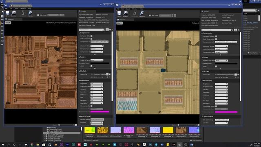The height and width of the screenshot is (147, 261).
Task: Open Windows Start menu
Action: pos(3,145)
